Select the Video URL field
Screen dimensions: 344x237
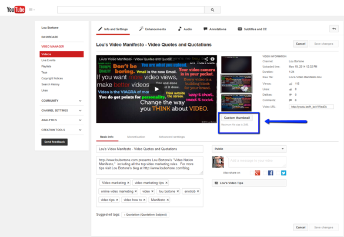click(x=311, y=106)
